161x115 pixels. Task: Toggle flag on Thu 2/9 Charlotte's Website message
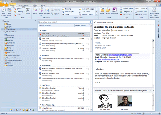(x=89, y=89)
